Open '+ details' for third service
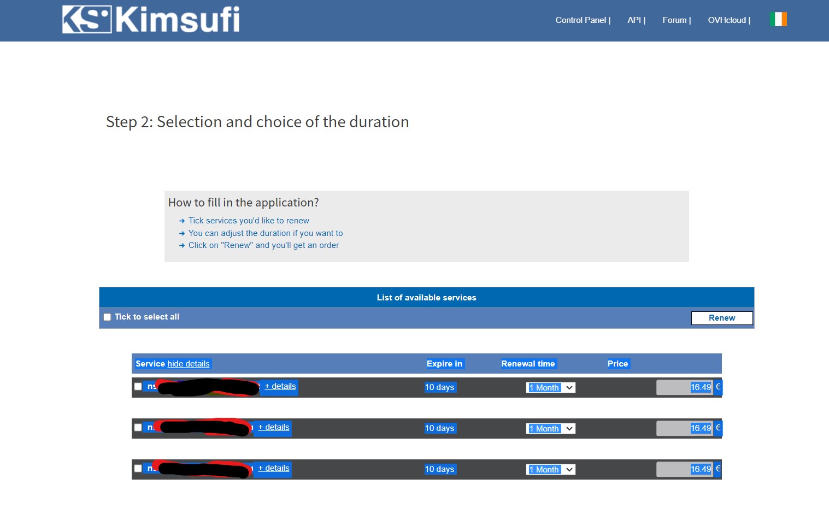829x520 pixels. pyautogui.click(x=274, y=469)
